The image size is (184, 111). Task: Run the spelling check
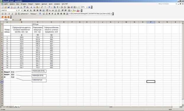25,7
